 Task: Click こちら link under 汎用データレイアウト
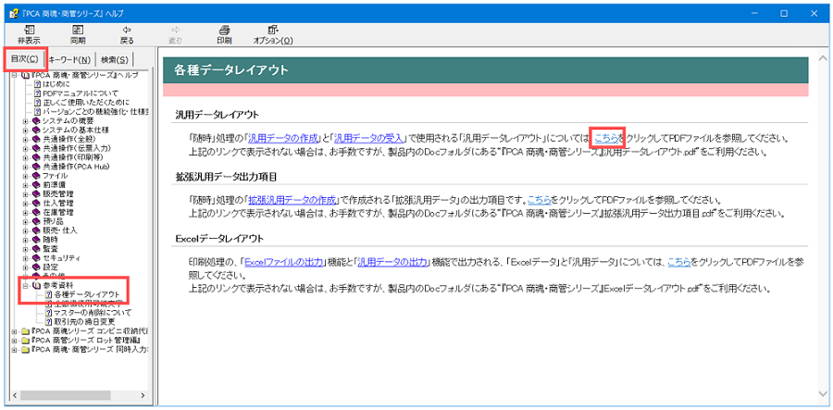(606, 139)
